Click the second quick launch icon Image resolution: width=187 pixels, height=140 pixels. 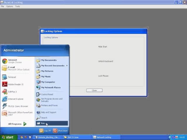(26, 137)
